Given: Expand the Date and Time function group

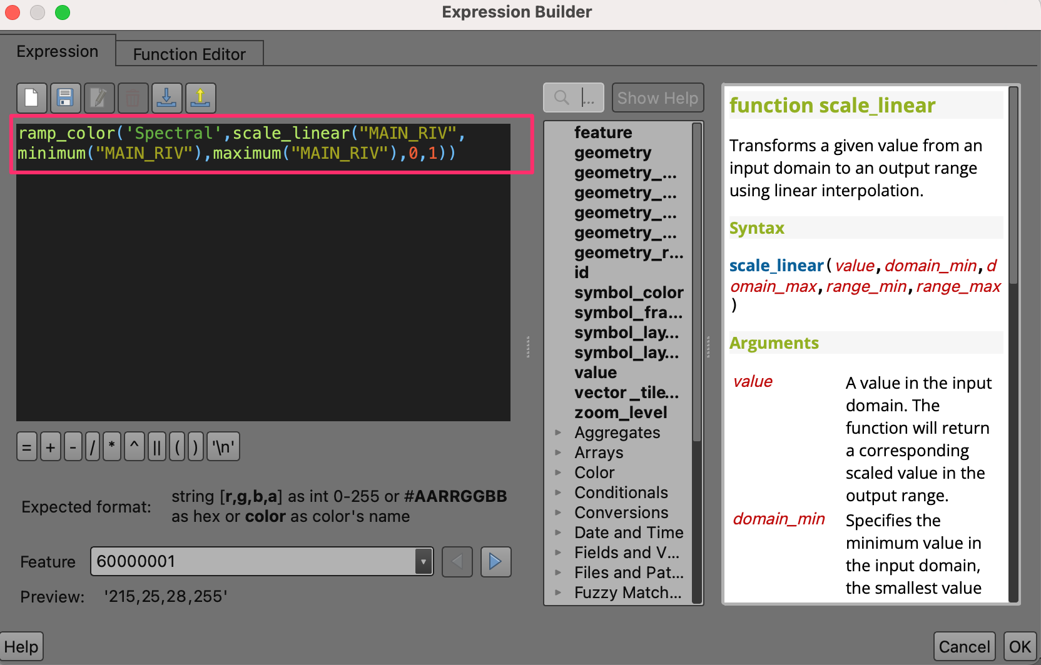Looking at the screenshot, I should pos(558,532).
